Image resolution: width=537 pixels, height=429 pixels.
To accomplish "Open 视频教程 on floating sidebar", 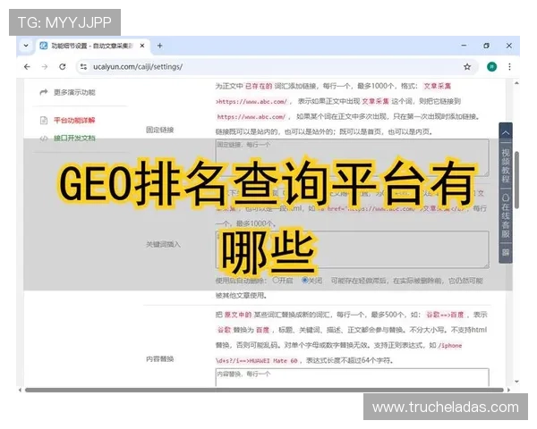I will coord(506,165).
